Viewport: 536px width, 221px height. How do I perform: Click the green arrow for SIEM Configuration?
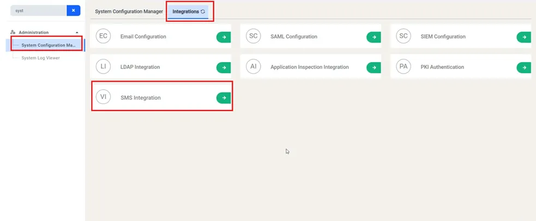(523, 37)
